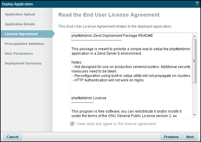Click the agreement description line under the heading

(x=115, y=26)
